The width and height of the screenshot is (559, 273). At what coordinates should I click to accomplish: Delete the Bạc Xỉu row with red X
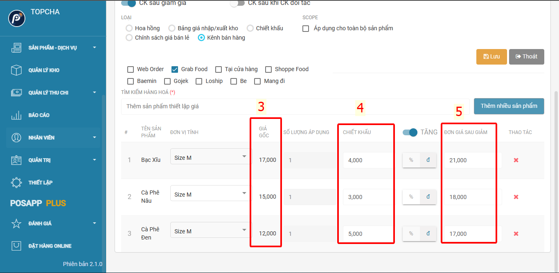516,160
